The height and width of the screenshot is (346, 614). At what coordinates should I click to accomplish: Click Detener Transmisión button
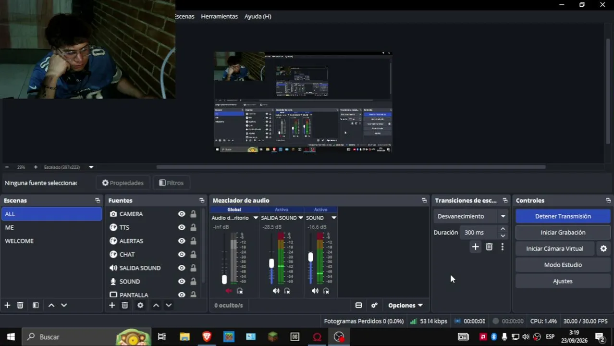[563, 216]
